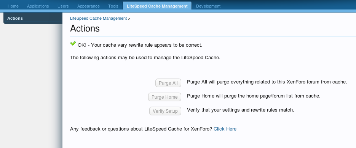Click the 'Purge Home will purge the home page' description
This screenshot has width=356, height=148.
[254, 96]
